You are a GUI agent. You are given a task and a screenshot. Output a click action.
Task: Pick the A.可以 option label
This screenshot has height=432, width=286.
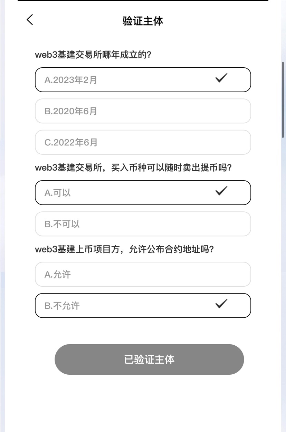coord(58,193)
